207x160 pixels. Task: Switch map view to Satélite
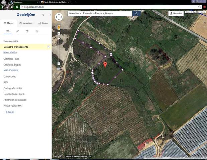click(196, 12)
